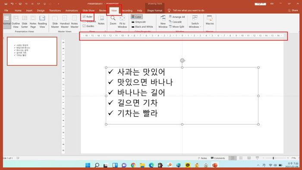The height and width of the screenshot is (170, 302).
Task: Click Share button
Action: point(293,10)
